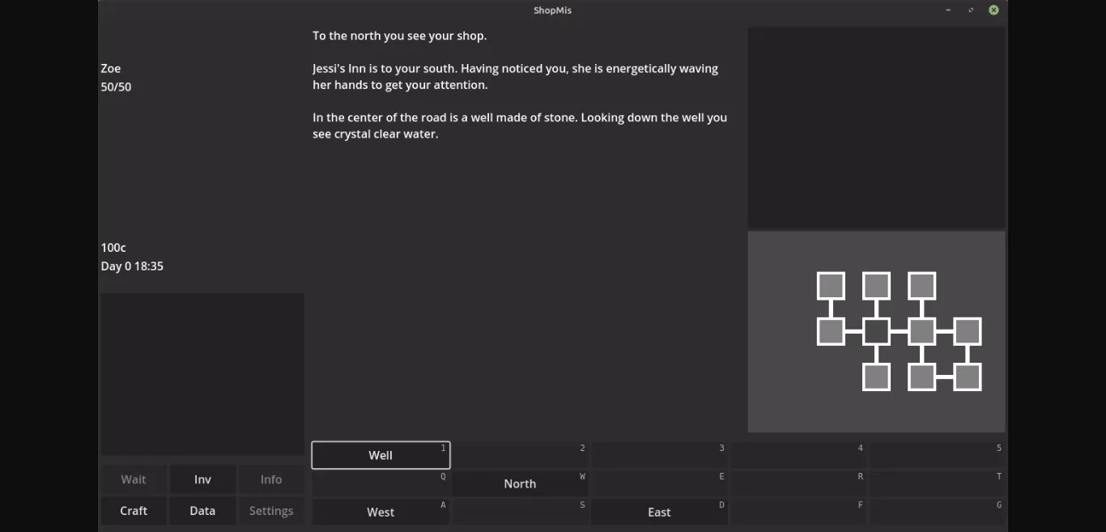Open the Inv panel
Screen dimensions: 1106x532
(x=202, y=479)
